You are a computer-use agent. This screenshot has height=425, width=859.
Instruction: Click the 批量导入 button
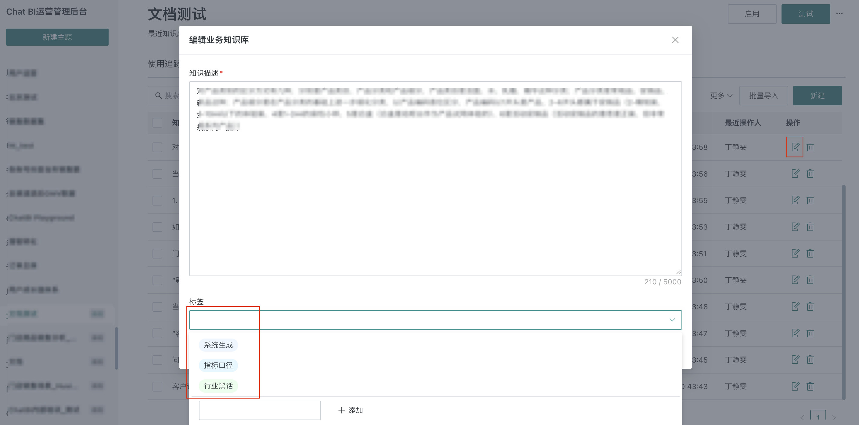pyautogui.click(x=763, y=96)
